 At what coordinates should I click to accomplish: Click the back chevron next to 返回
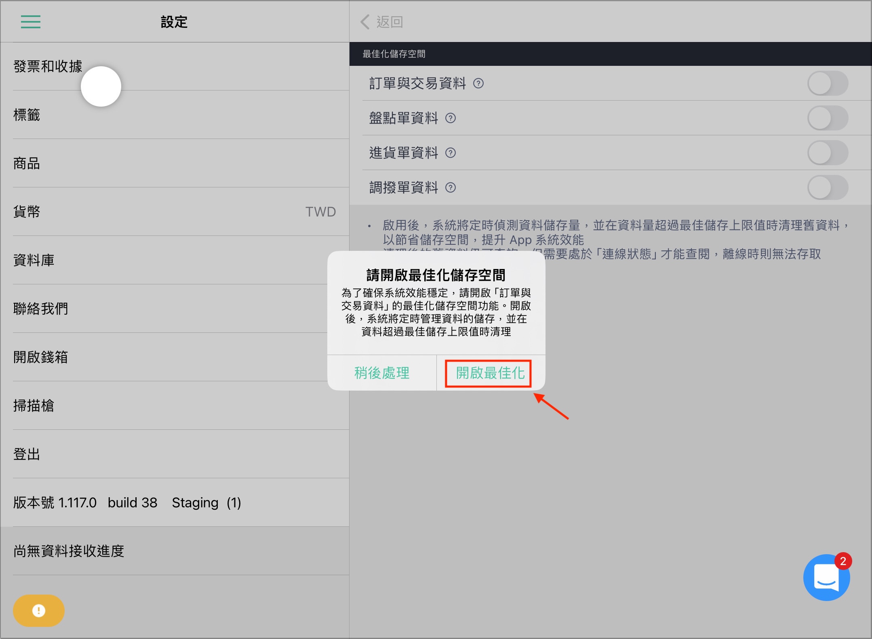(x=365, y=22)
